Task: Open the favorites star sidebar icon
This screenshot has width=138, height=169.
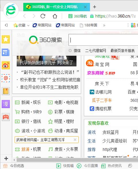Action: [6, 39]
